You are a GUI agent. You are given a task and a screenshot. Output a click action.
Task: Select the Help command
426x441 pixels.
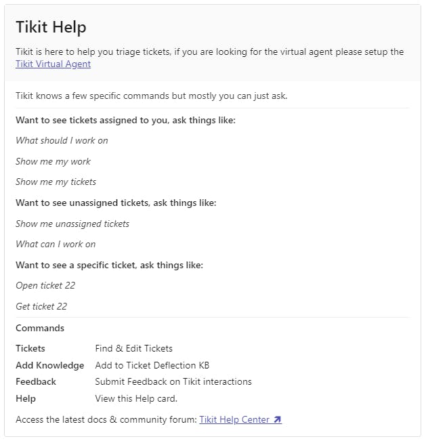(26, 398)
